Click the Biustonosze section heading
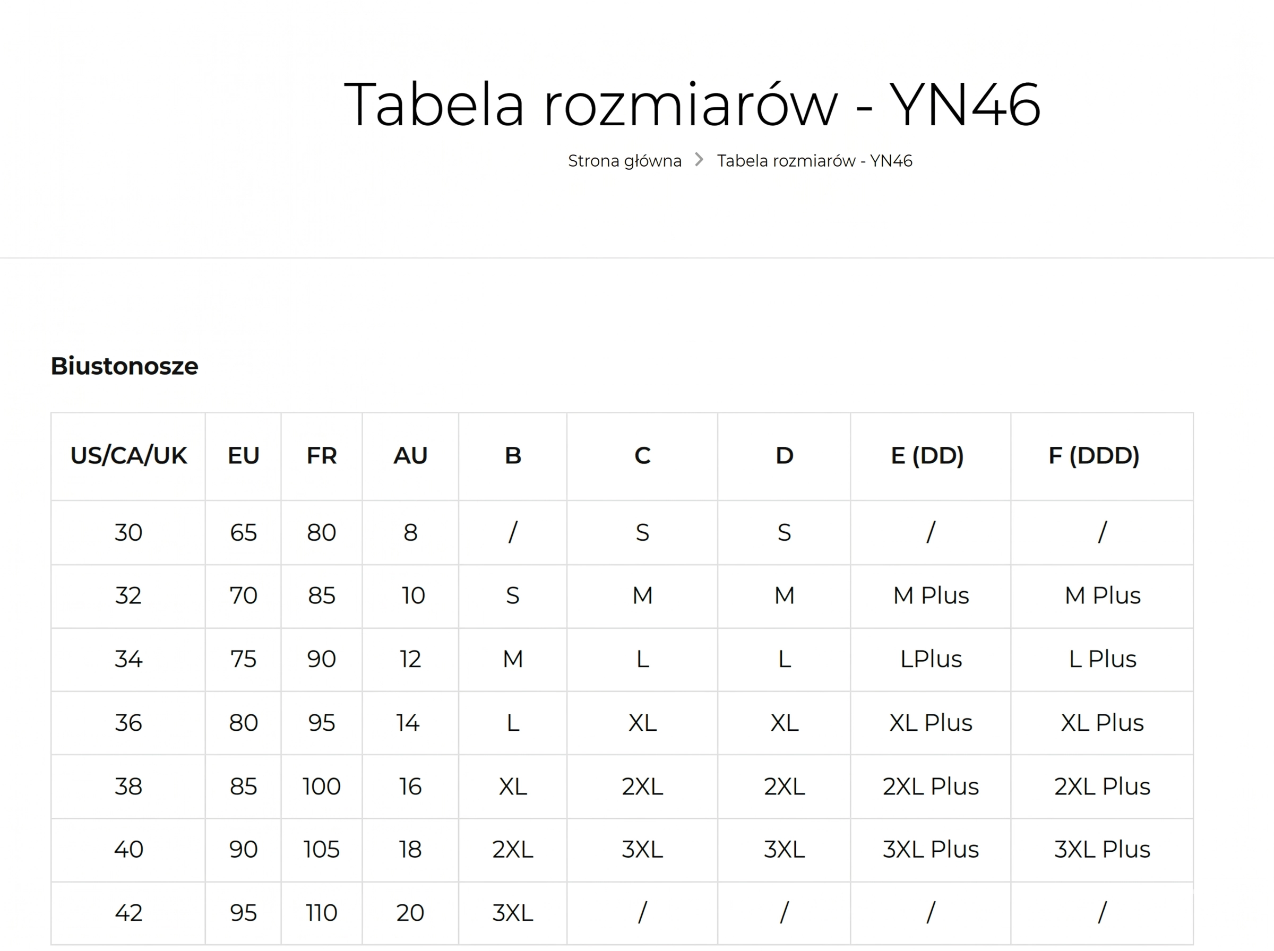This screenshot has width=1274, height=951. pos(124,366)
